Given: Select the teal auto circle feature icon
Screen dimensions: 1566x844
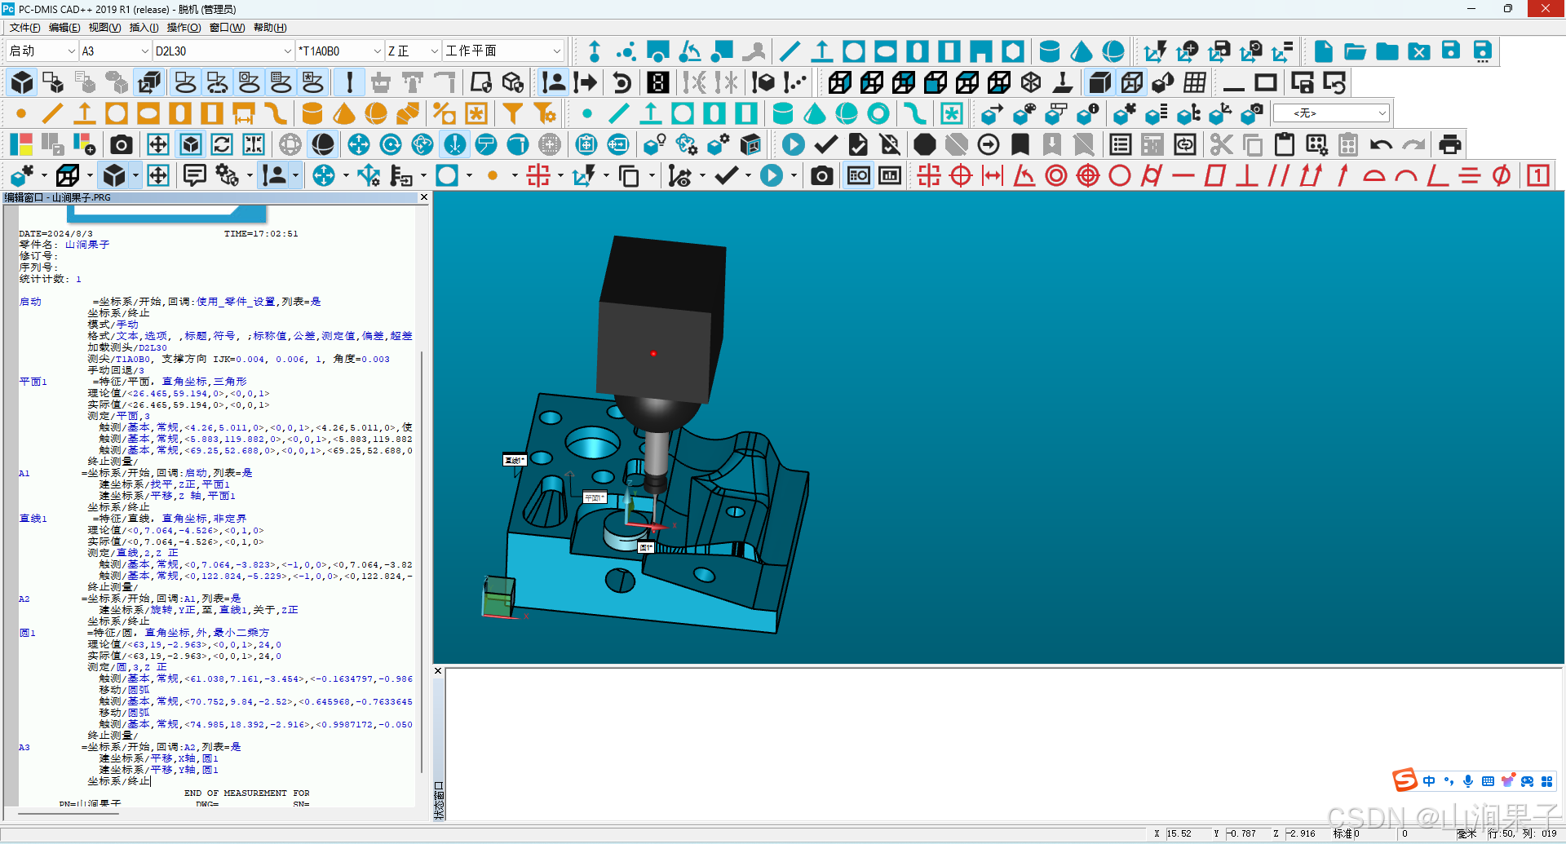Looking at the screenshot, I should pos(683,113).
